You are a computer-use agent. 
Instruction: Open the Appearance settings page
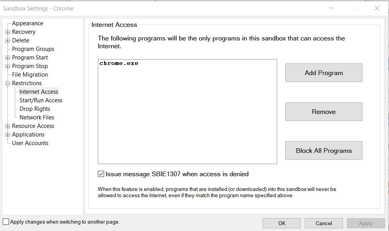click(x=27, y=23)
